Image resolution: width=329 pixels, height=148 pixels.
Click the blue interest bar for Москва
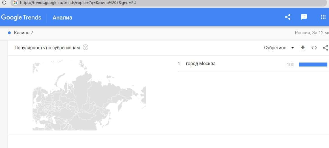click(313, 65)
